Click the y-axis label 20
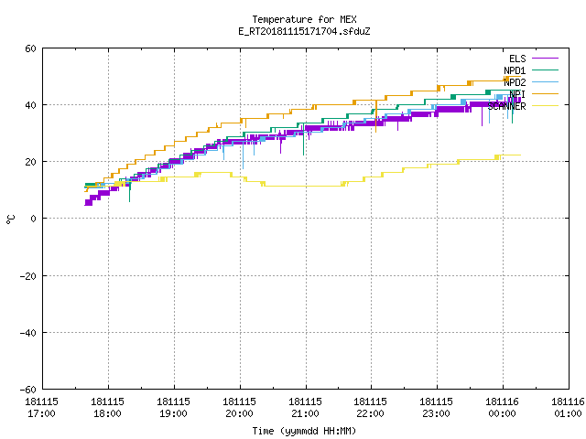The width and height of the screenshot is (586, 439). pyautogui.click(x=30, y=162)
